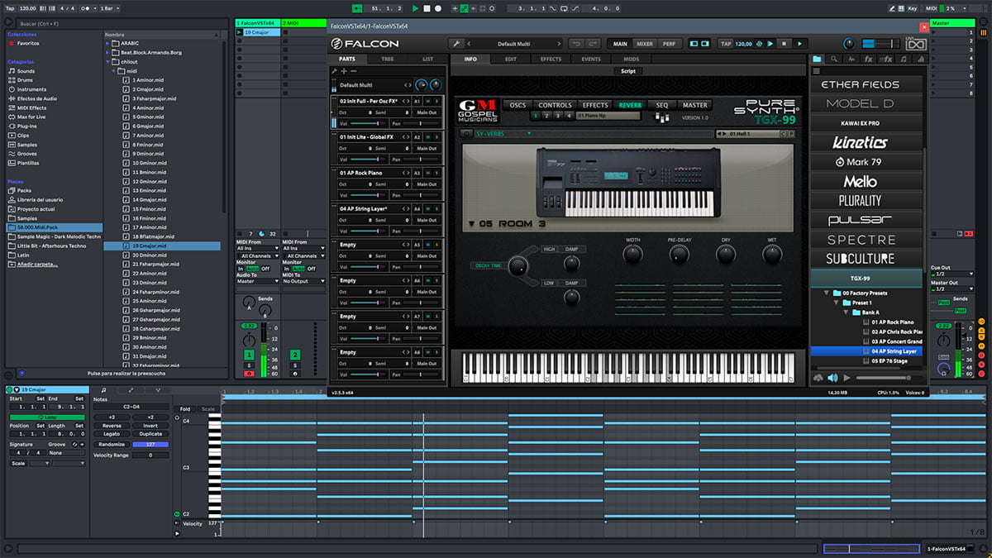
Task: Open the fx tab icon in Falcon's browser
Action: click(868, 60)
